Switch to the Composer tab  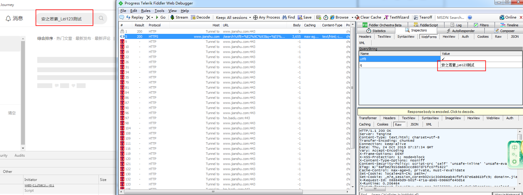coord(504,31)
